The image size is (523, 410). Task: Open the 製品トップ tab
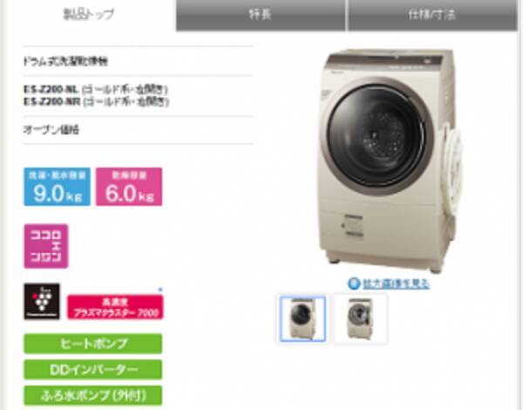click(89, 15)
